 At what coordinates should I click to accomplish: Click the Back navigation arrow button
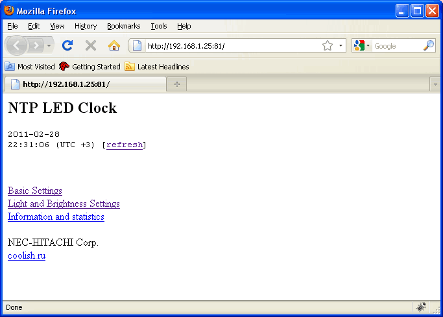[x=16, y=45]
